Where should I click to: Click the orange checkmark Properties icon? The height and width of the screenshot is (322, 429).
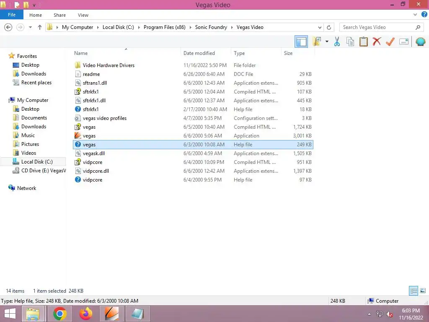390,42
